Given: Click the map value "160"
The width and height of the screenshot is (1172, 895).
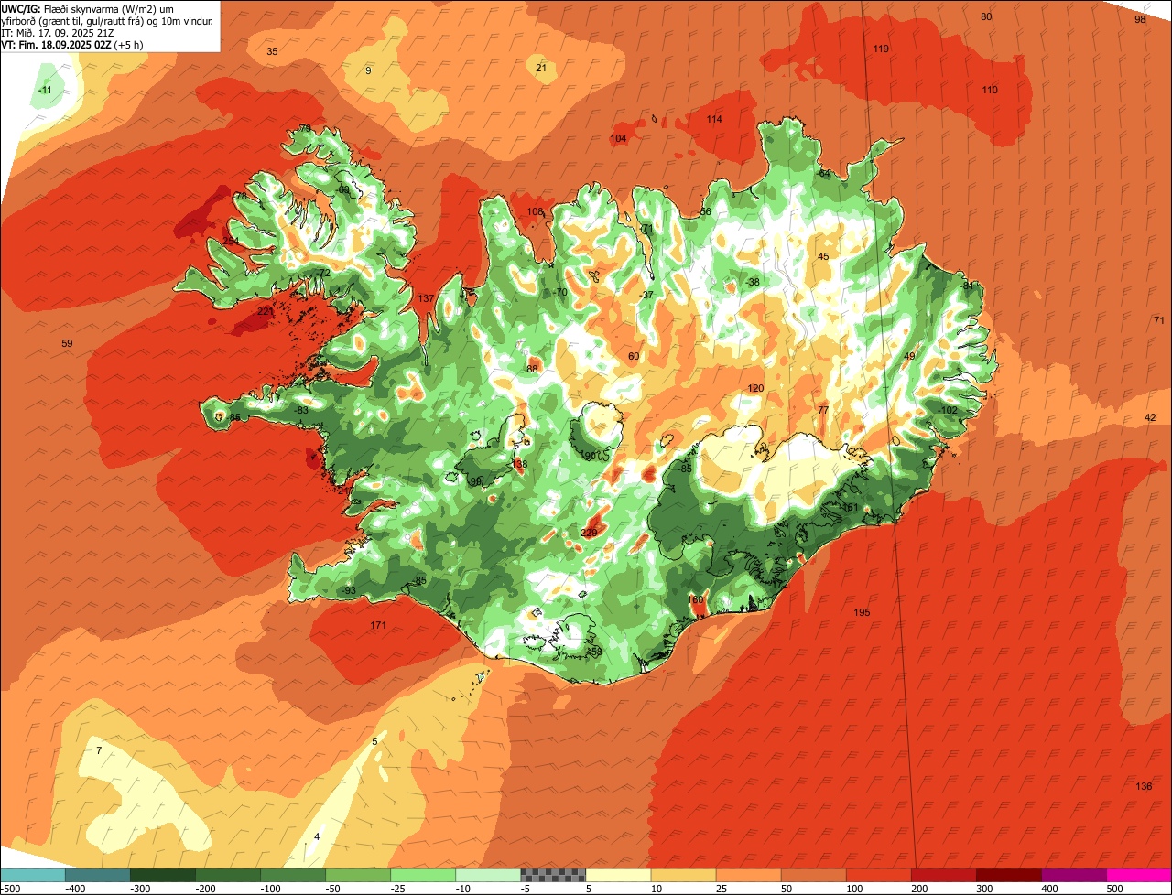Looking at the screenshot, I should (x=696, y=600).
